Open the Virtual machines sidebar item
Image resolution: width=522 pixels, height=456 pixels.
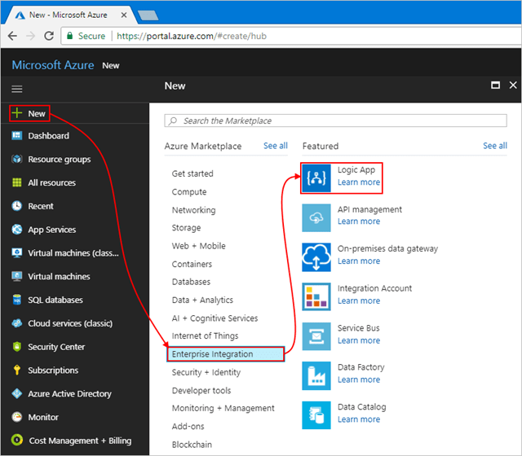point(59,277)
